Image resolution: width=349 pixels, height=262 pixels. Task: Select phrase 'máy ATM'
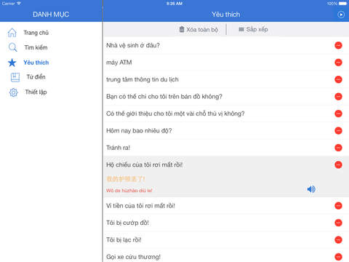coord(119,63)
